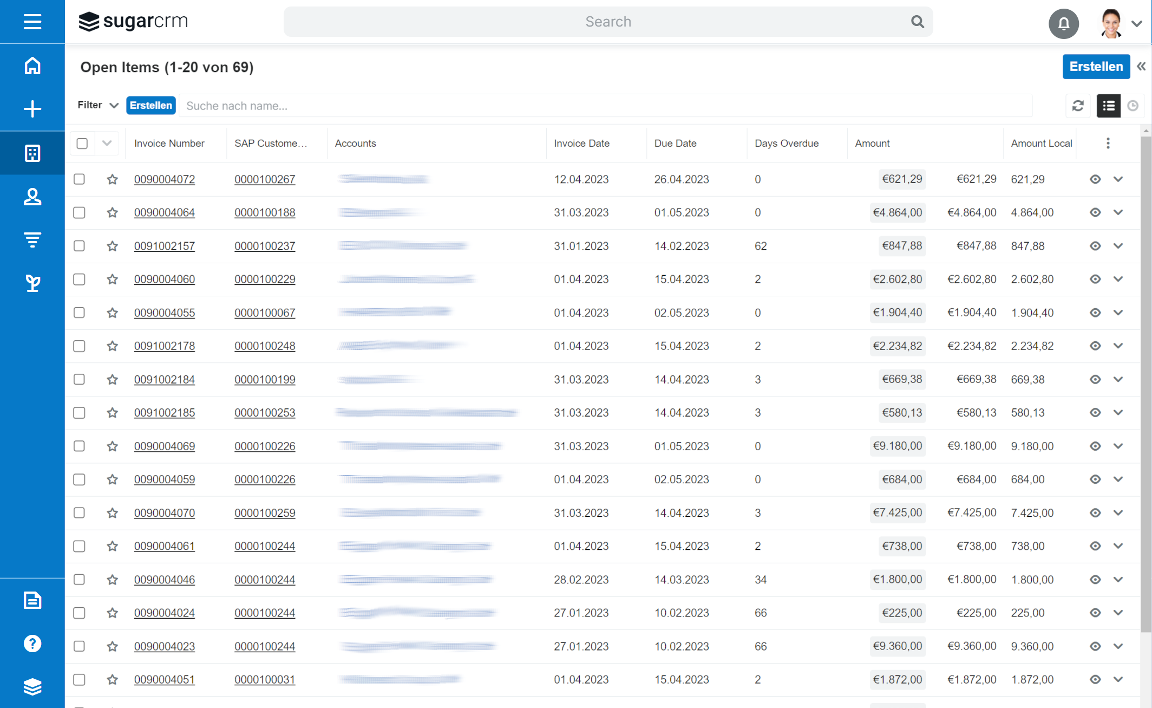
Task: Sort by Days Overdue column header
Action: 787,144
